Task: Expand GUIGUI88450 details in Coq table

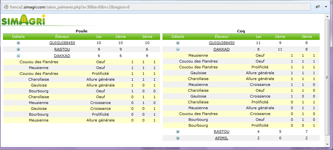Action: click(x=178, y=43)
